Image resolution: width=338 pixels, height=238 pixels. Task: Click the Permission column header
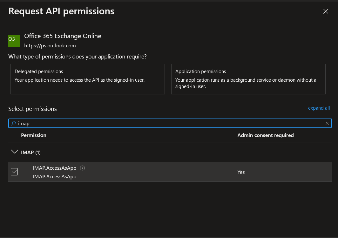(34, 135)
